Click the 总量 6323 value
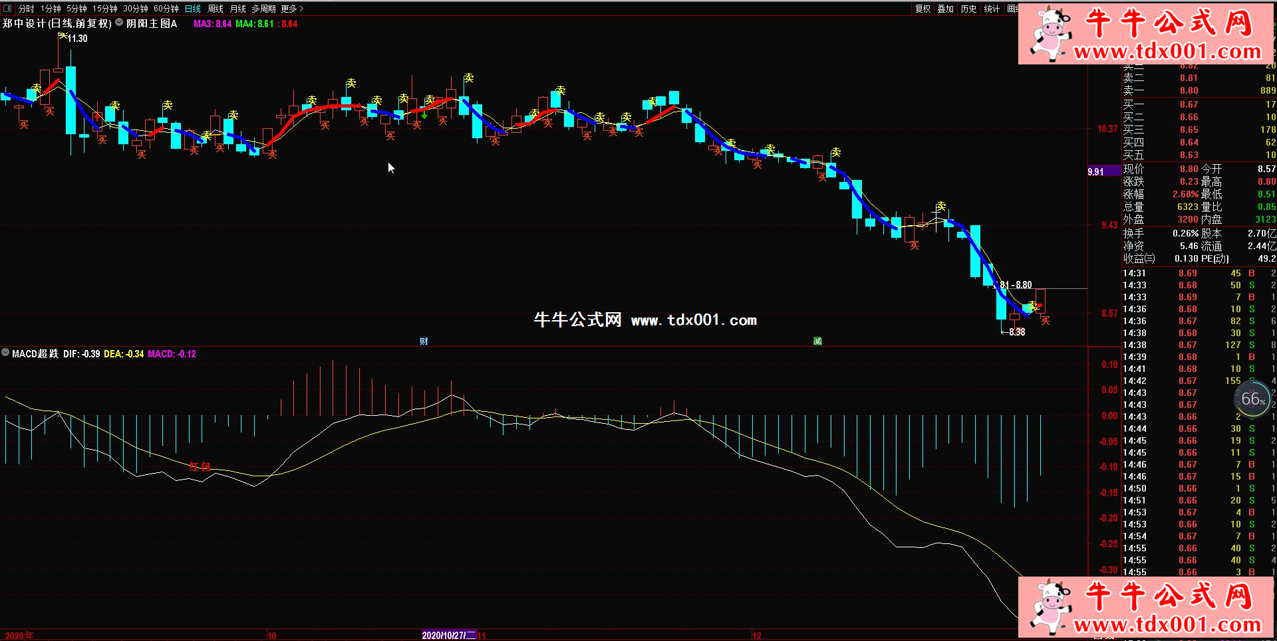 [x=1187, y=207]
